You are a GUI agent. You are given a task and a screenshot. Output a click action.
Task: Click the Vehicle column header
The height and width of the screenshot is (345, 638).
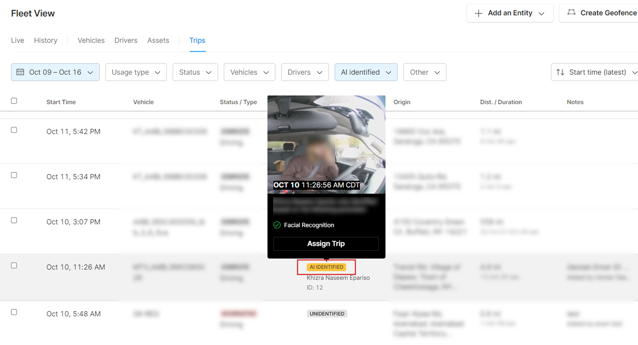(143, 102)
